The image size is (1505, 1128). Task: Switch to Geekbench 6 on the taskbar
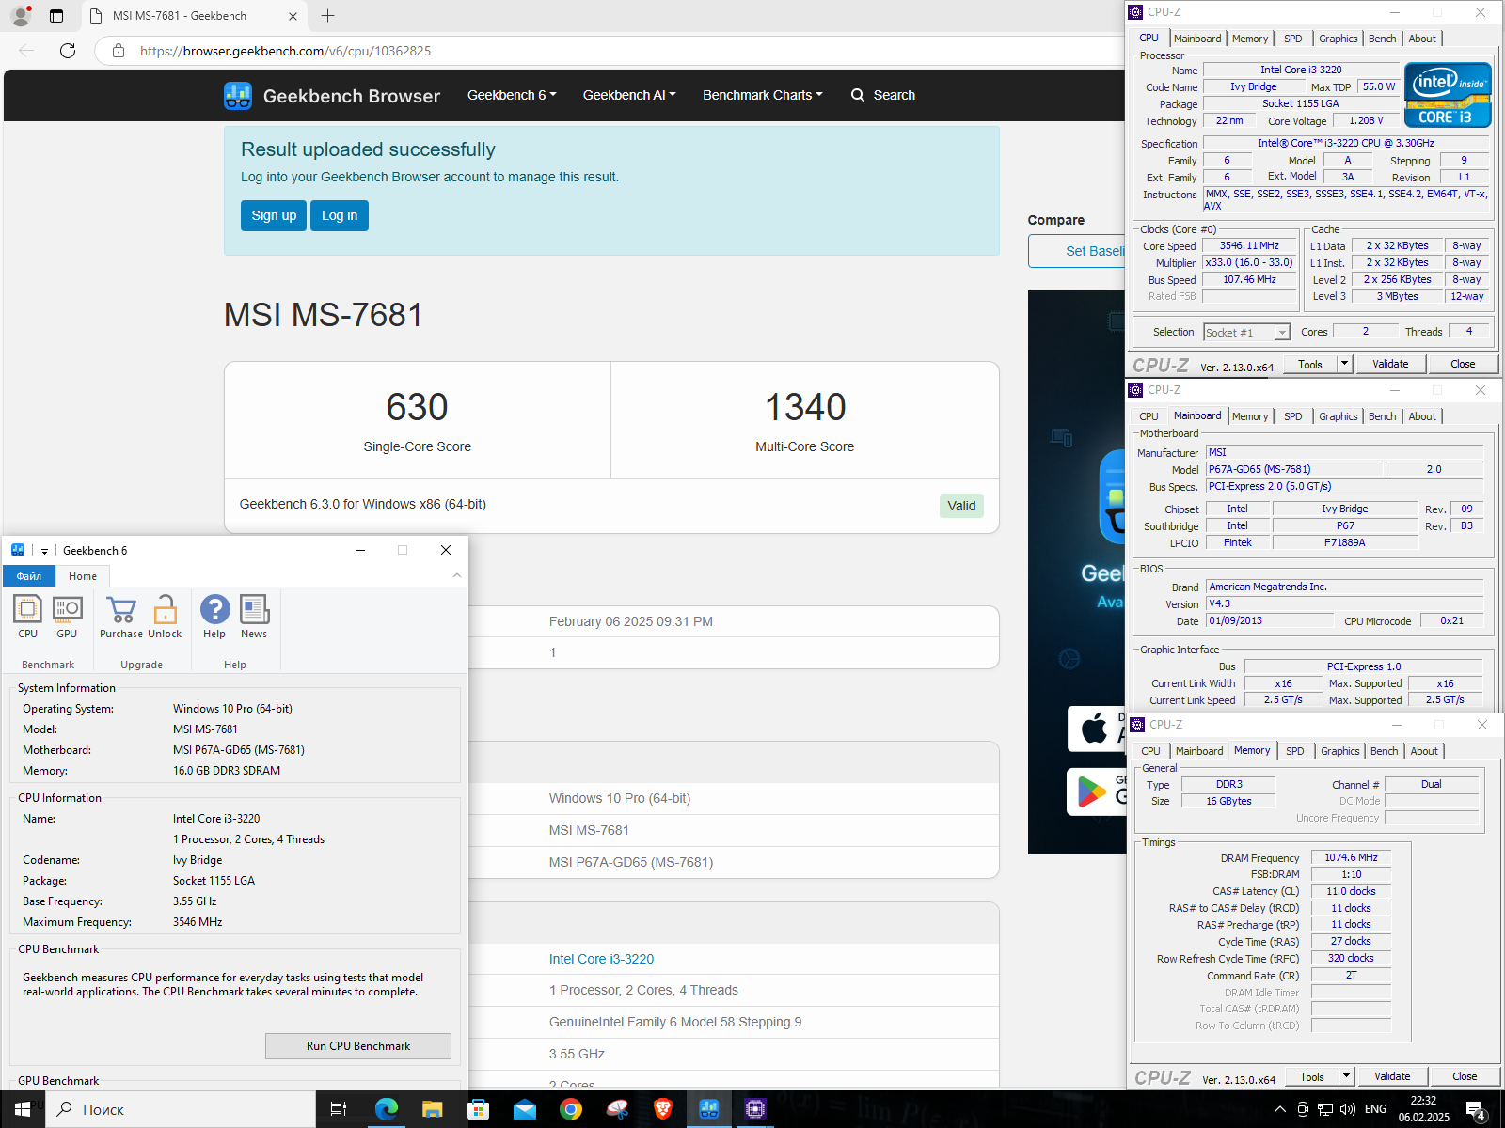709,1109
